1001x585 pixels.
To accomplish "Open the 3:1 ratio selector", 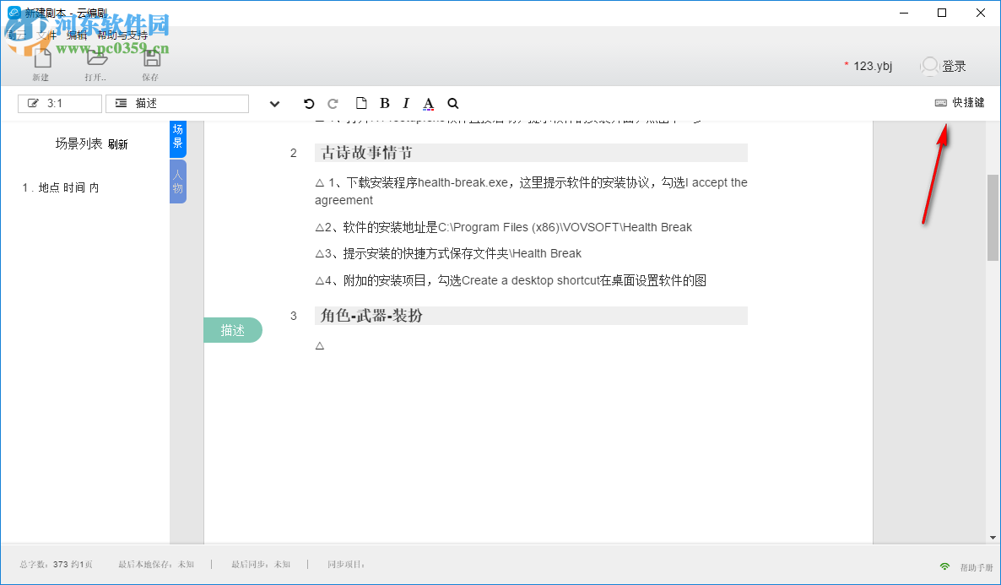I will (59, 103).
